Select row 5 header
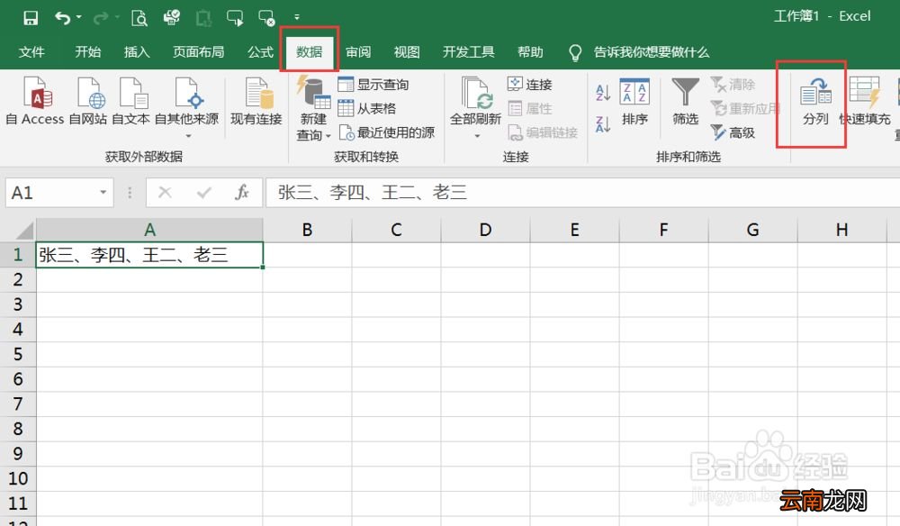This screenshot has width=900, height=526. tap(18, 354)
